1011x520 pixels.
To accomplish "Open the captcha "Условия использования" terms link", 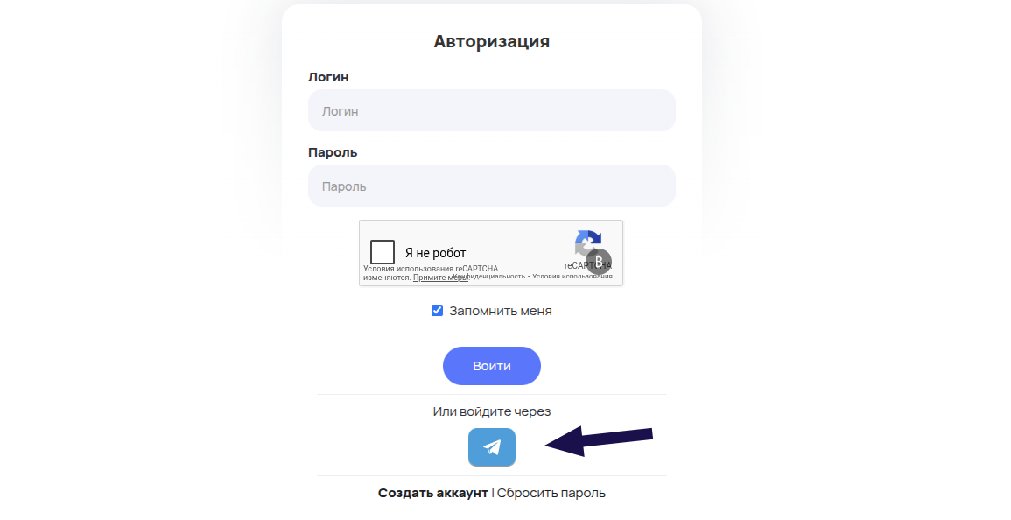I will click(x=572, y=276).
